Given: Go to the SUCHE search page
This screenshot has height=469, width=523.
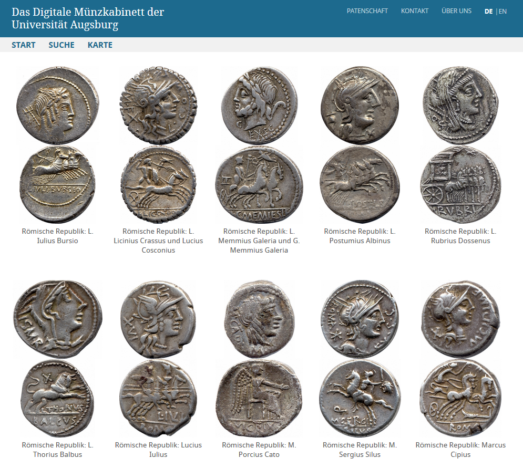Looking at the screenshot, I should 61,45.
